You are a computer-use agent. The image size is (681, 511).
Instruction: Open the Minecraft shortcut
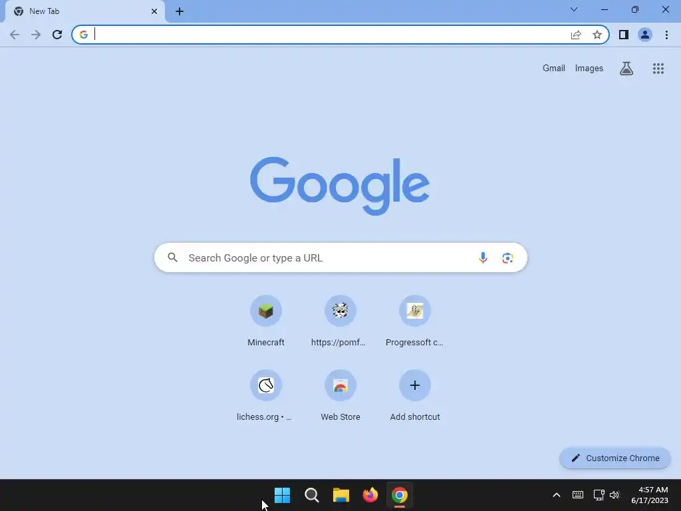[x=266, y=321]
